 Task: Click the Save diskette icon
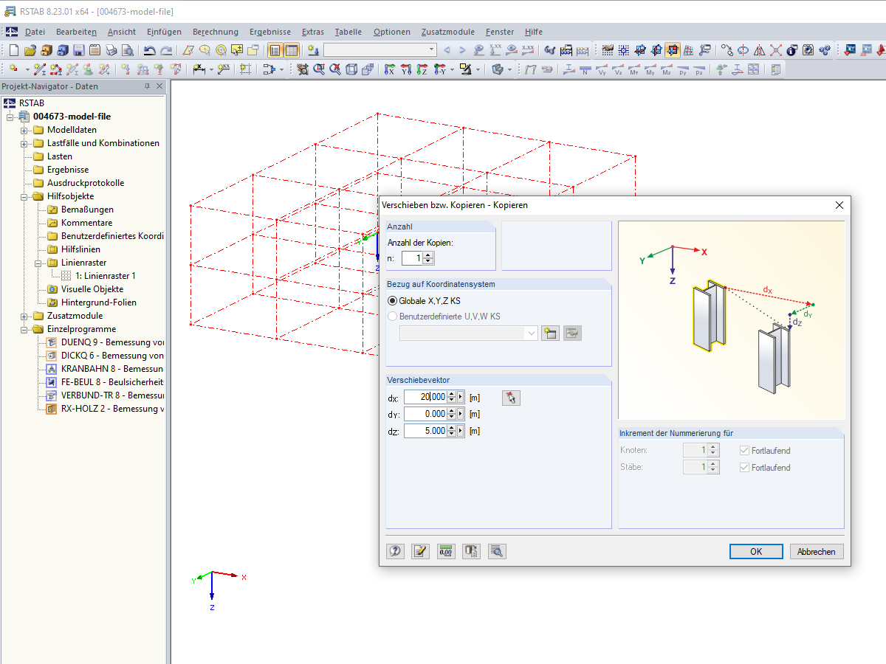point(79,50)
